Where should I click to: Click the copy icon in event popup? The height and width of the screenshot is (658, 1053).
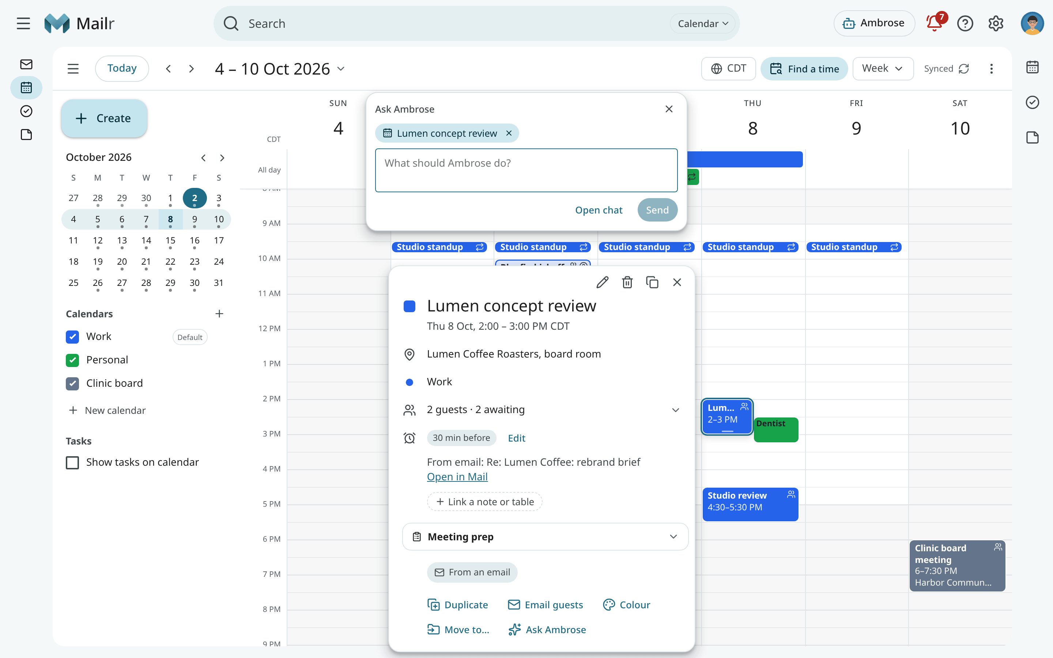point(652,283)
